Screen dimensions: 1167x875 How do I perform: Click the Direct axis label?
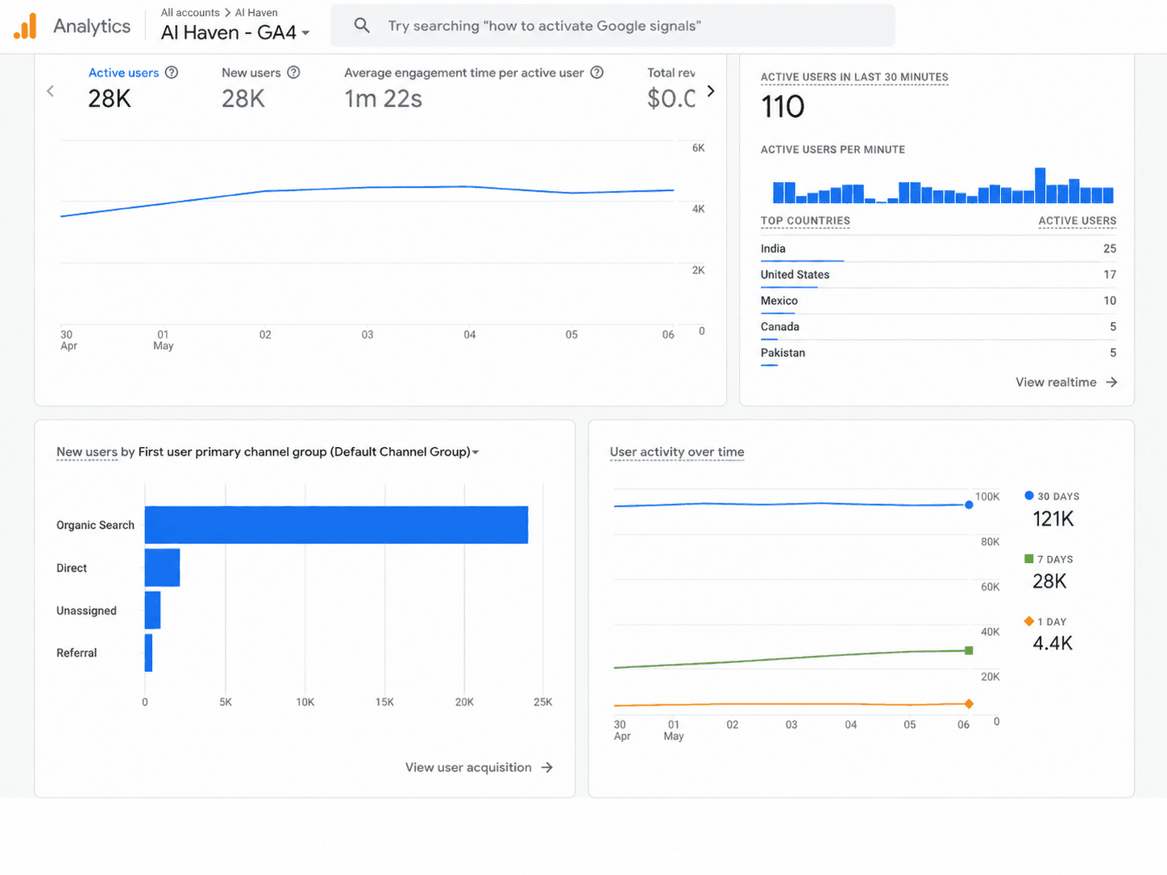[72, 568]
